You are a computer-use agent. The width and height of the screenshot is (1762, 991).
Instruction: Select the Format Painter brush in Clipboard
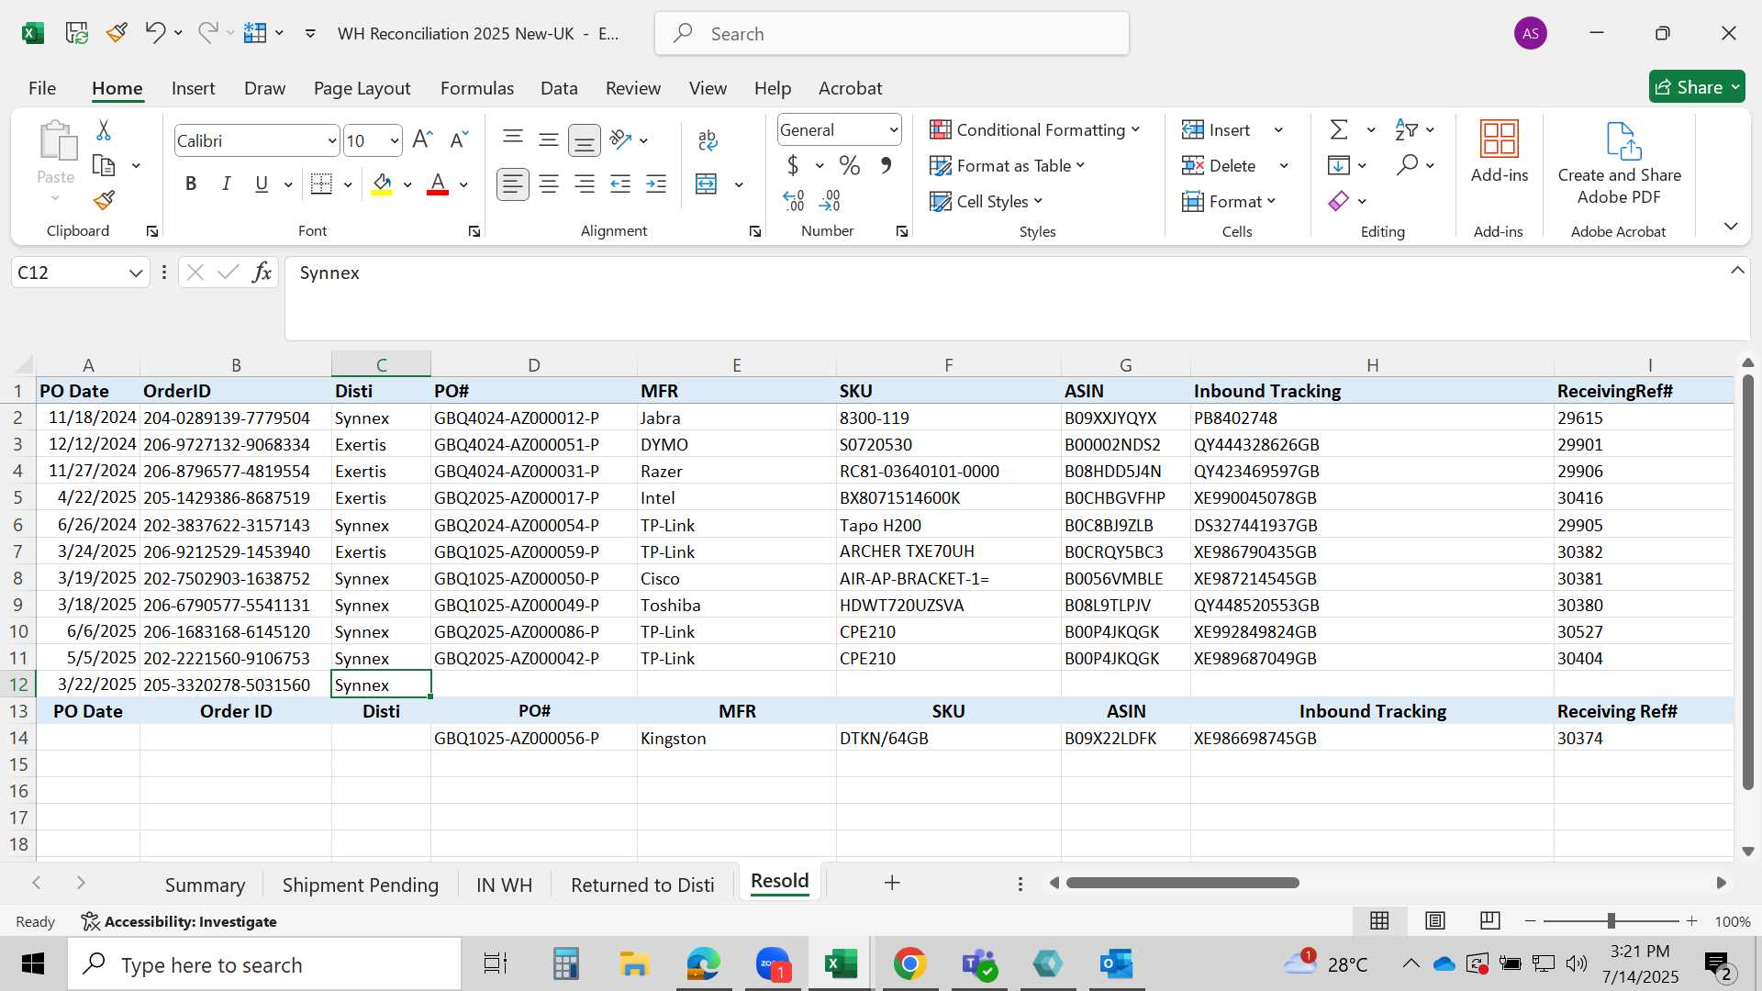click(x=104, y=200)
